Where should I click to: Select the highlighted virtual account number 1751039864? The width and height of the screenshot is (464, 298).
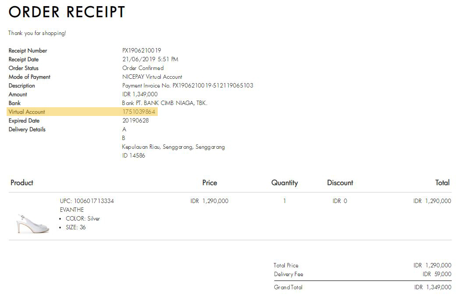click(x=139, y=112)
